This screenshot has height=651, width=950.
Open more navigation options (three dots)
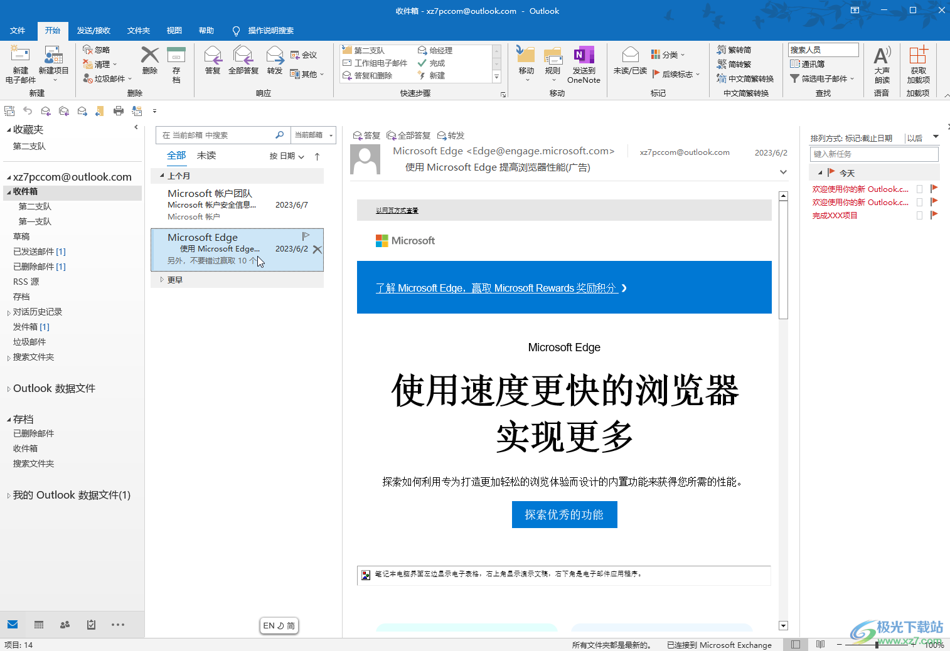coord(118,625)
